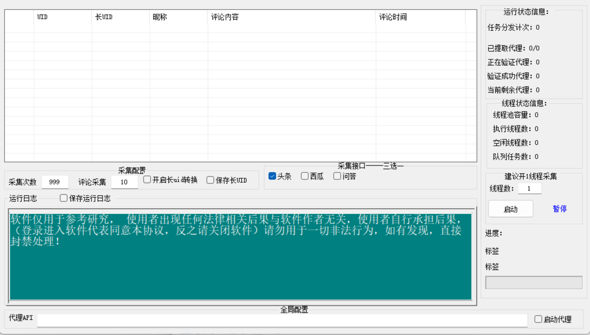
Task: Focus the 线程数 input box
Action: point(529,189)
